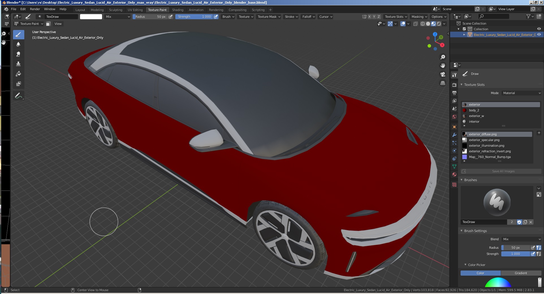
Task: Open View Layer properties tab icon
Action: click(454, 101)
